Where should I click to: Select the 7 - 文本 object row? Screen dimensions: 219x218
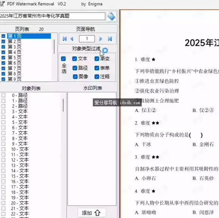click(20, 133)
